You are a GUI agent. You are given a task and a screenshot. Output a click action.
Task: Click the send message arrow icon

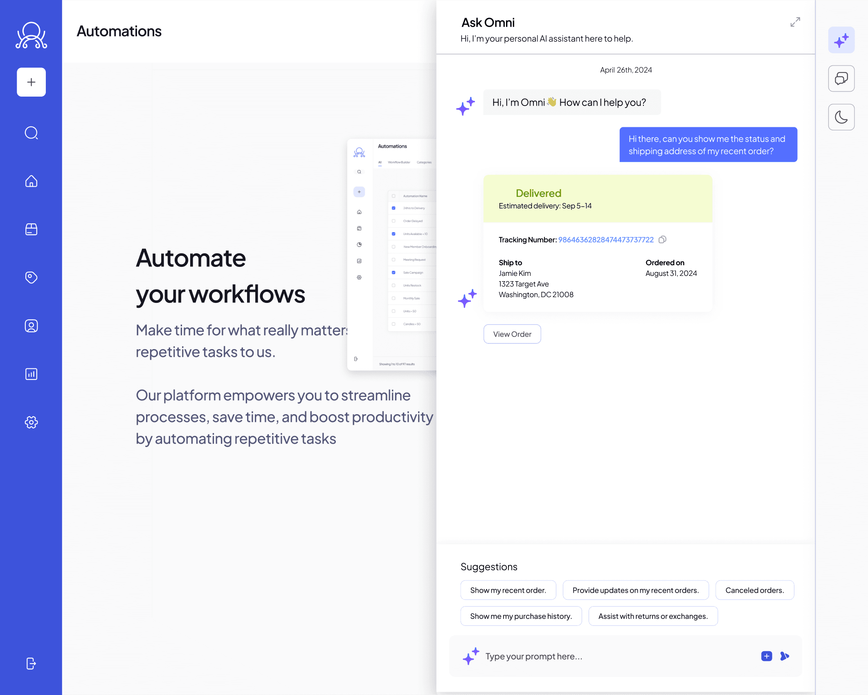784,656
